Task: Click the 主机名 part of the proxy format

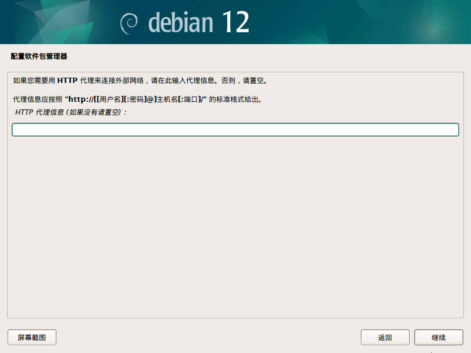Action: pos(168,99)
